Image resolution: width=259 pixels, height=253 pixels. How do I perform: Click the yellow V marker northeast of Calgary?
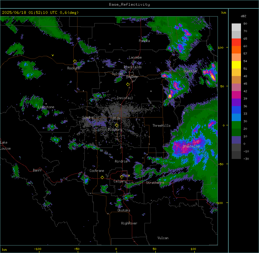tap(129, 175)
